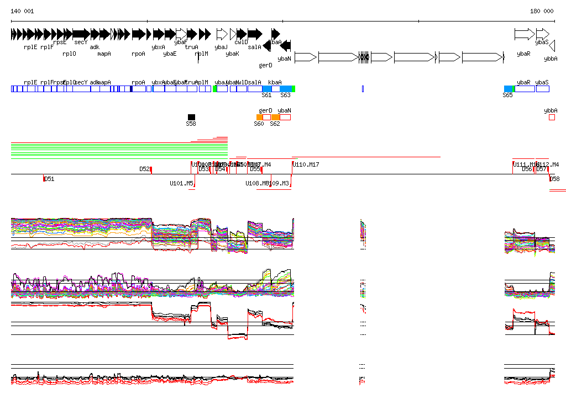Click the rplO label under the arrows
566x394 pixels.
tap(69, 54)
